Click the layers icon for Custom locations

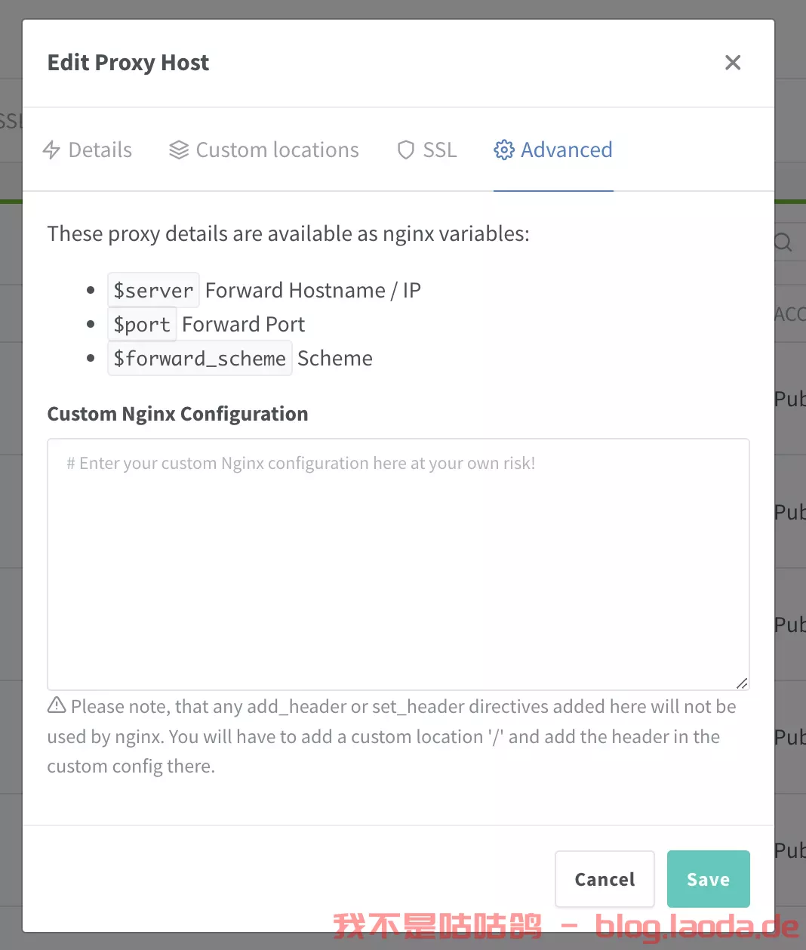[x=179, y=150]
